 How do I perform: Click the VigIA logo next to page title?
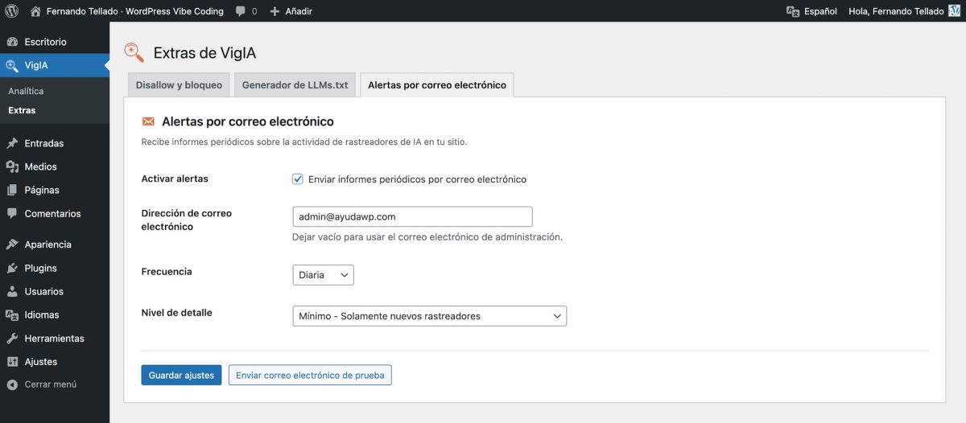(x=134, y=53)
